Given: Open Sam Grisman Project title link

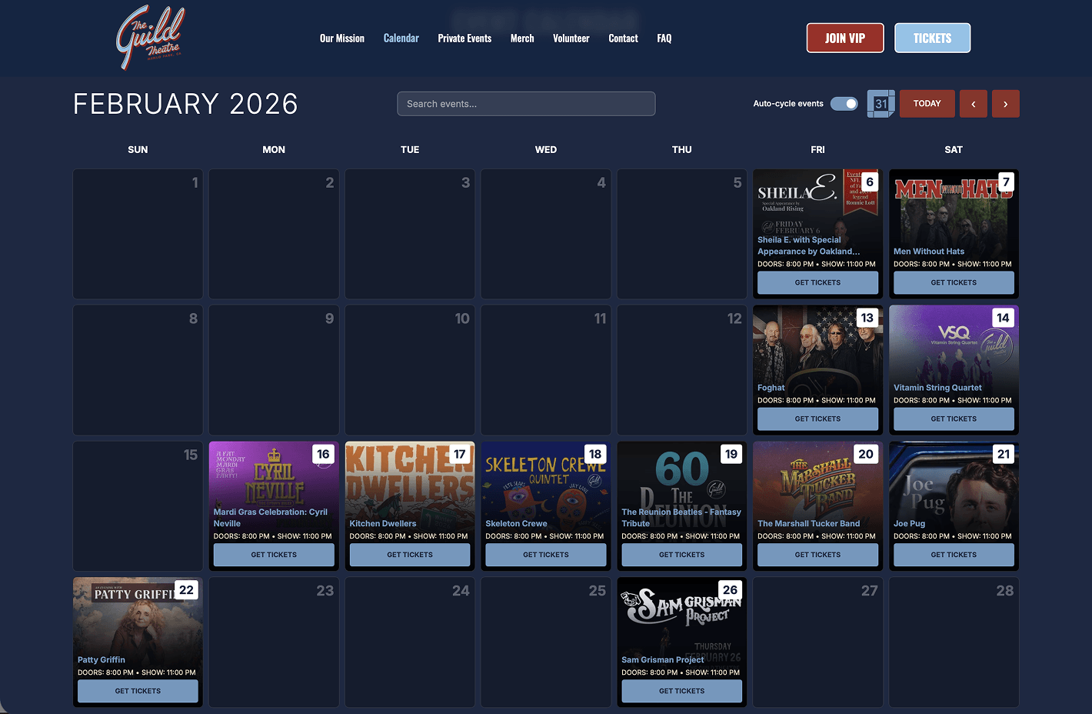Looking at the screenshot, I should 663,660.
